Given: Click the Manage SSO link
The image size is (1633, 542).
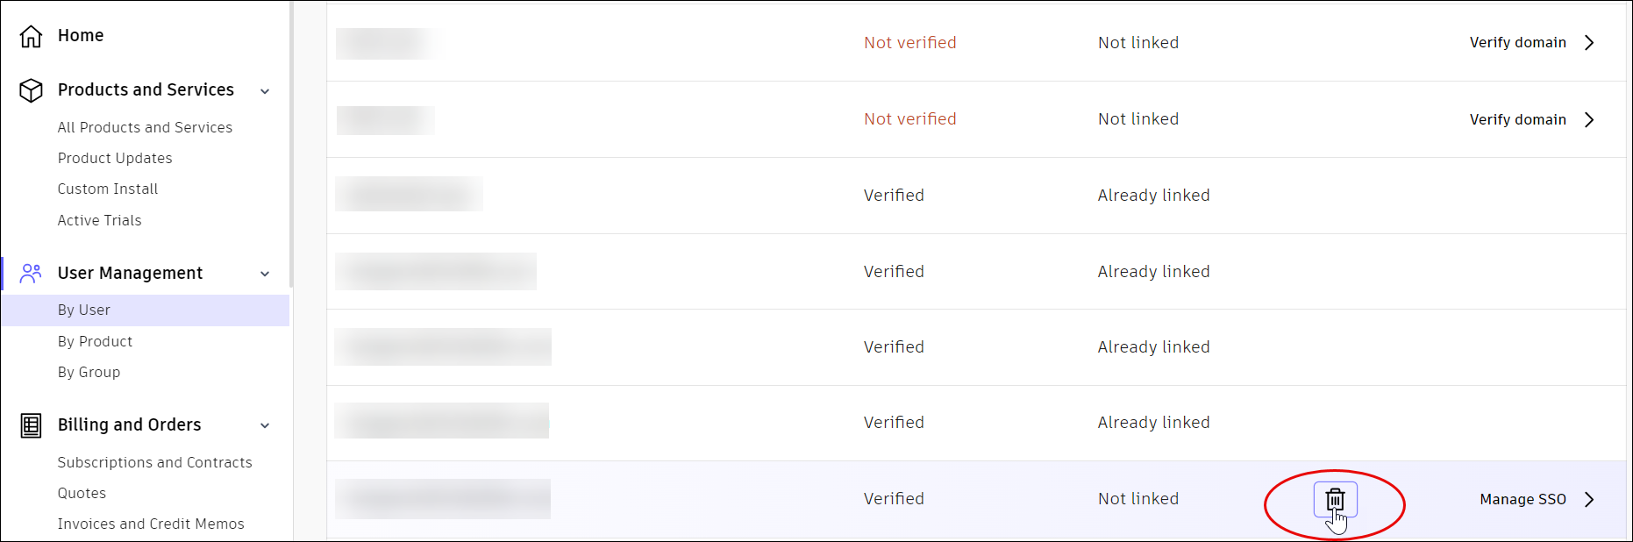Looking at the screenshot, I should point(1522,499).
